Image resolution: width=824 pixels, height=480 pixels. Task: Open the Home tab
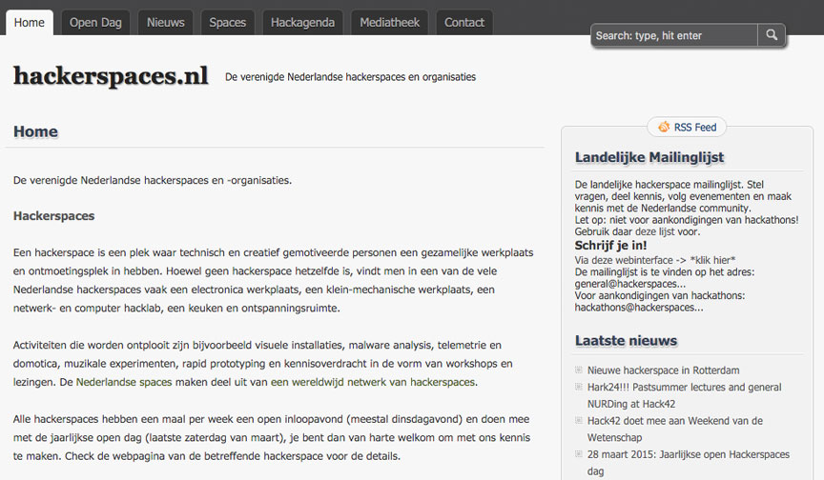(30, 23)
